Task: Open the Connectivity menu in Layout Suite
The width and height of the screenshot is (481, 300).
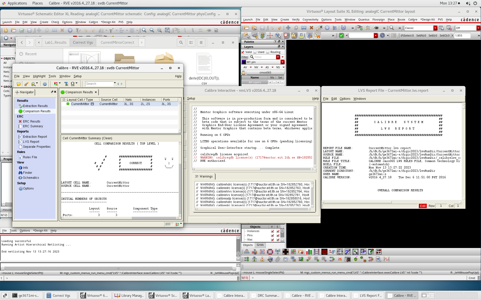Action: point(310,19)
